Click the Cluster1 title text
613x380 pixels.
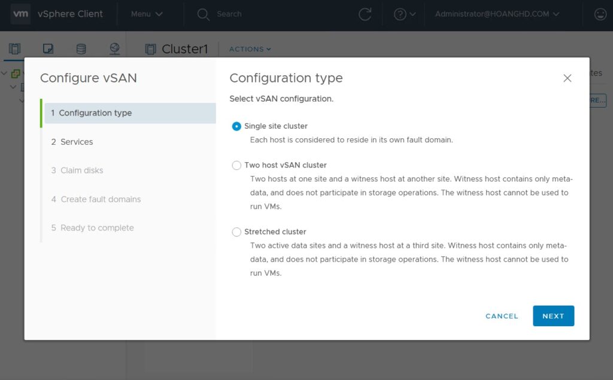point(184,49)
